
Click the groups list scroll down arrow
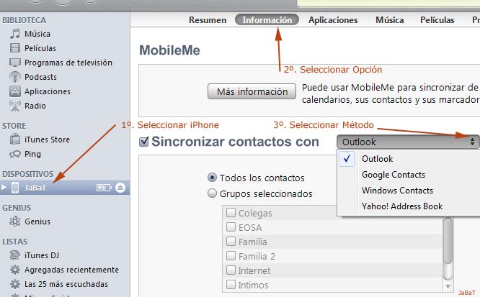click(448, 287)
